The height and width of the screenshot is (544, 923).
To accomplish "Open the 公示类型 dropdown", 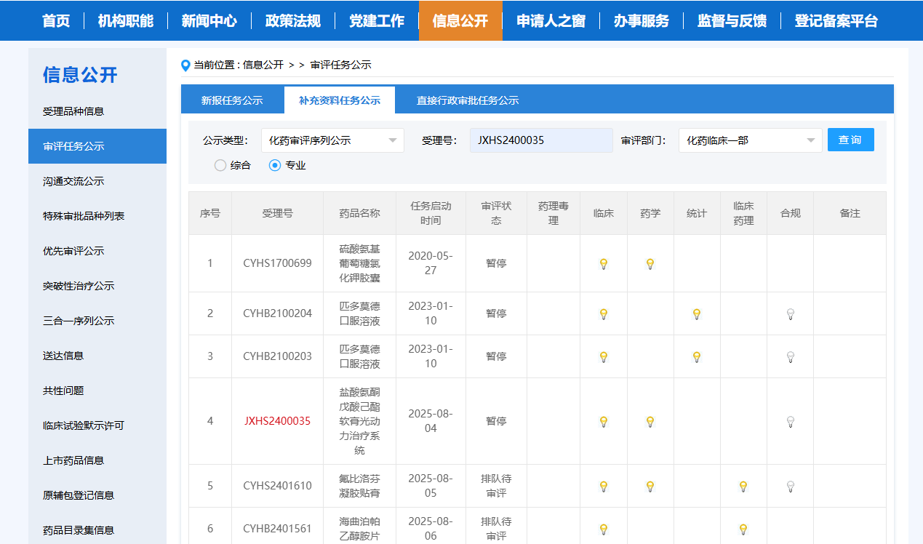I will click(332, 140).
